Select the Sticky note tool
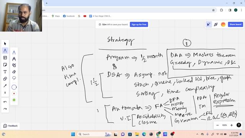This screenshot has height=138, width=245. click(x=5, y=65)
